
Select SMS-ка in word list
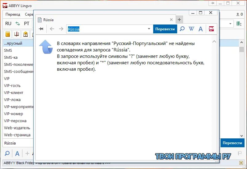18,57
